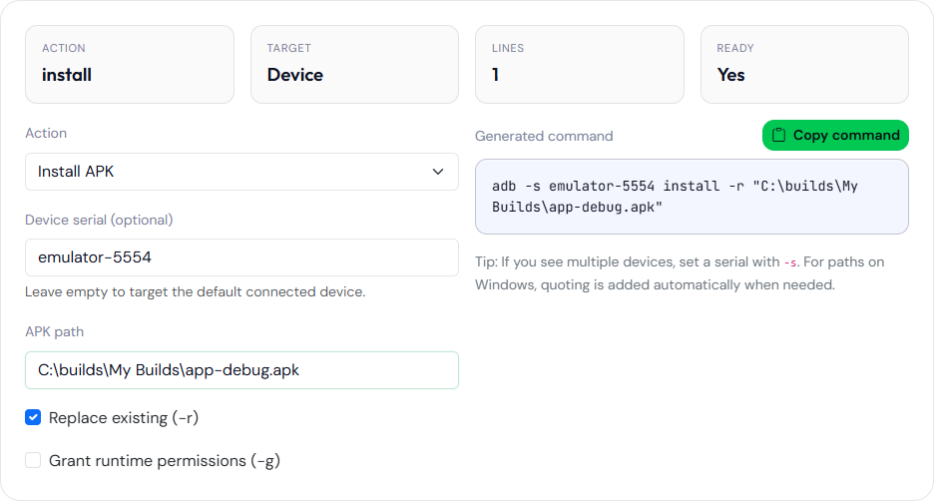The height and width of the screenshot is (502, 934).
Task: Click the Grant runtime permissions label text
Action: (165, 461)
